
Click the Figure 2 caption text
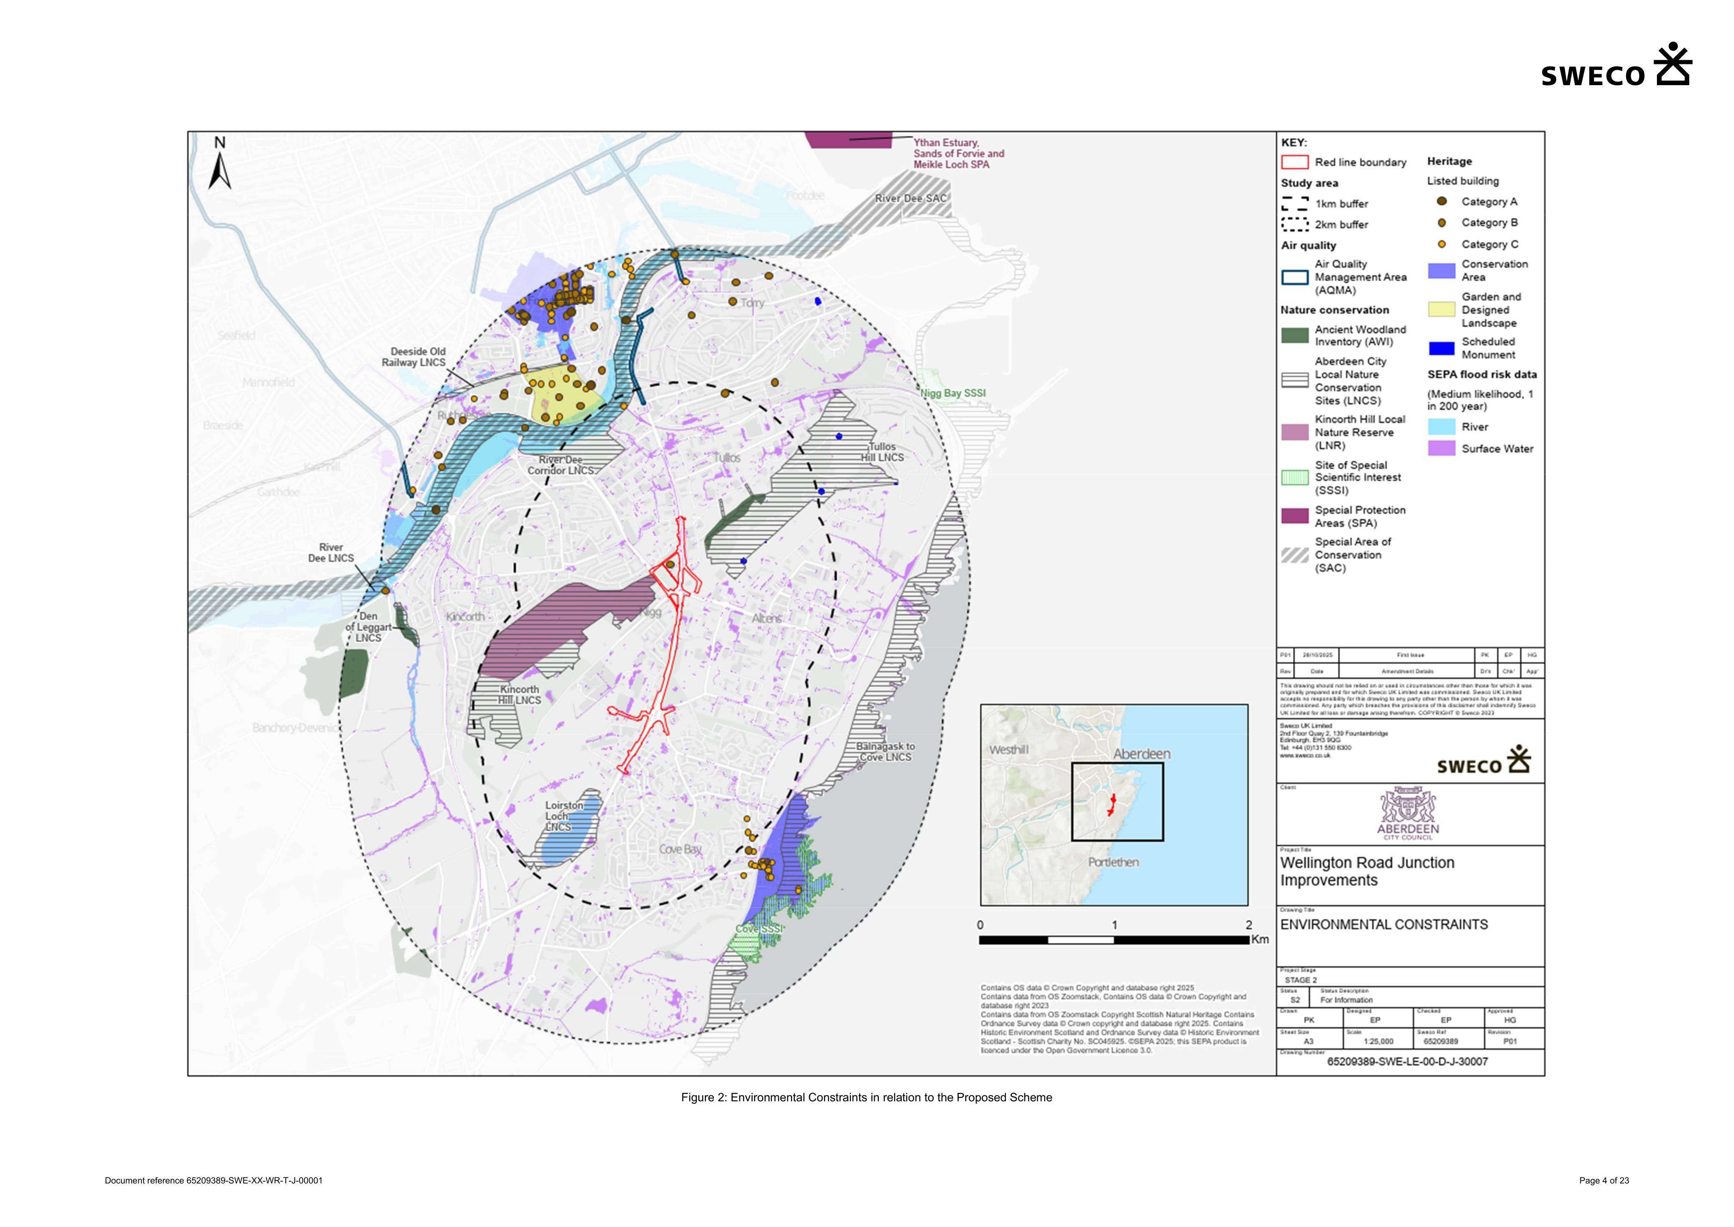pos(866,1097)
